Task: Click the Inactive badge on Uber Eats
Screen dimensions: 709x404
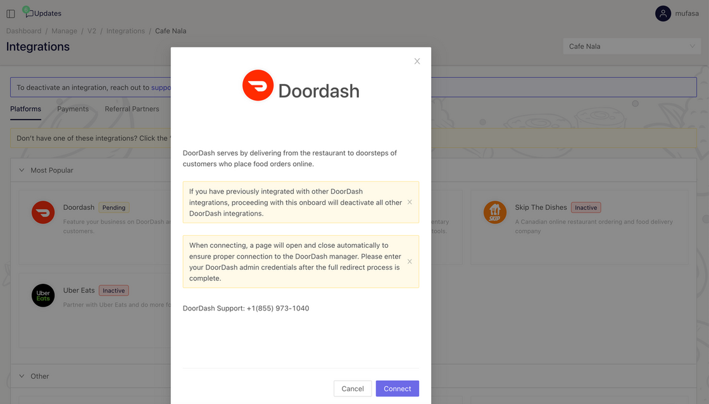Action: point(113,290)
